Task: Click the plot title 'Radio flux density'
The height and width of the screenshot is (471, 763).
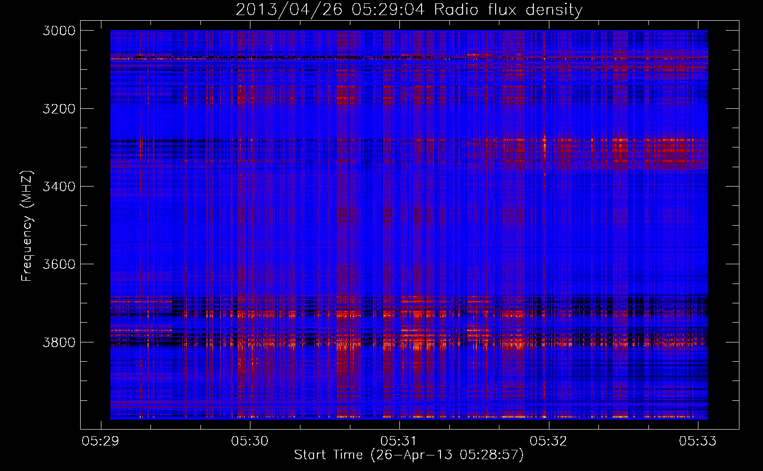Action: click(508, 10)
